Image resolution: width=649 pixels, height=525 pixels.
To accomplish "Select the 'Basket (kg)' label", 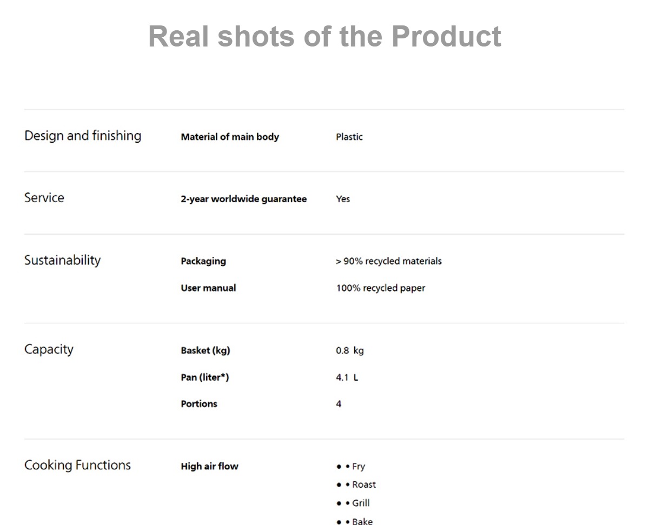I will 206,350.
